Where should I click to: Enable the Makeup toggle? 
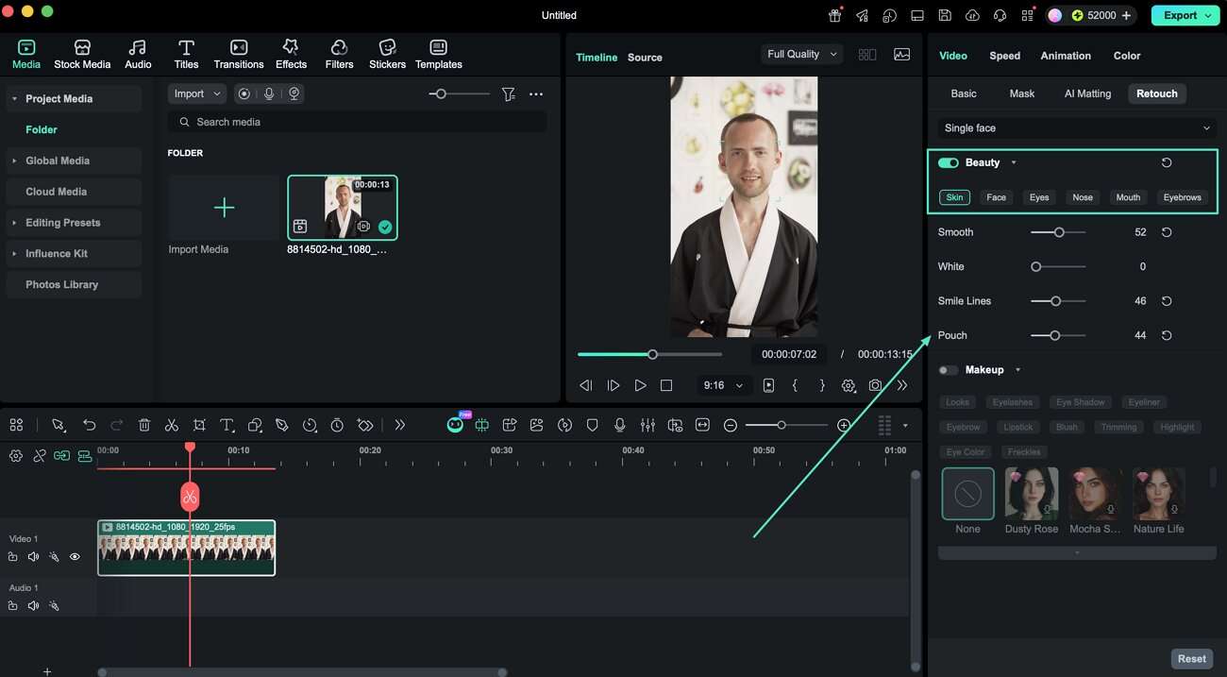(x=949, y=370)
